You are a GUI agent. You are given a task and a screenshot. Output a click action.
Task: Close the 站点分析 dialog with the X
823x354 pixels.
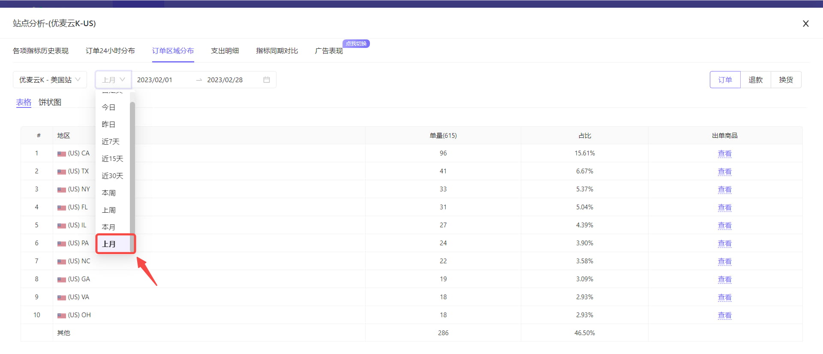(x=806, y=24)
